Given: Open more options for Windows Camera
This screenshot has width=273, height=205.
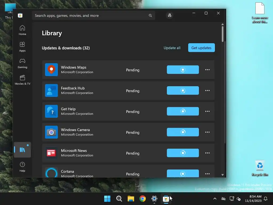Looking at the screenshot, I should [207, 132].
